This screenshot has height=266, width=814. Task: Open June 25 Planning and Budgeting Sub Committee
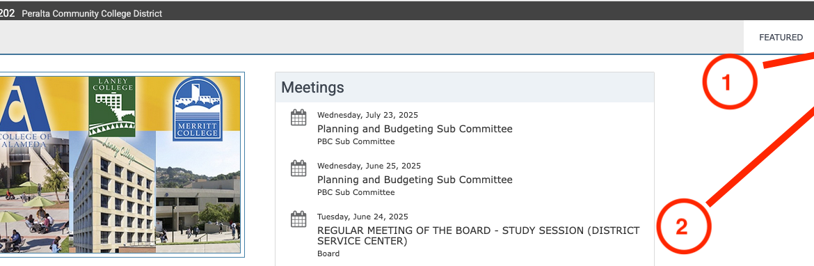click(415, 180)
